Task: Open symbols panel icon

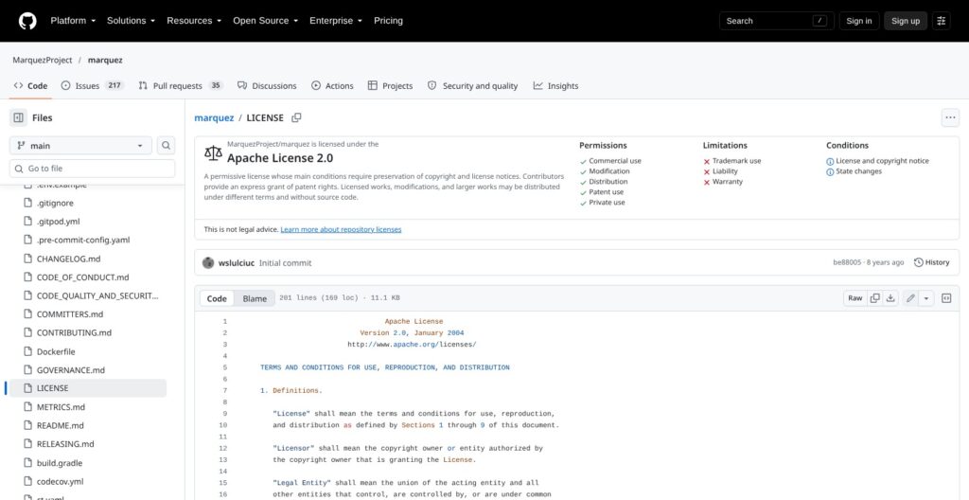Action: tap(946, 298)
